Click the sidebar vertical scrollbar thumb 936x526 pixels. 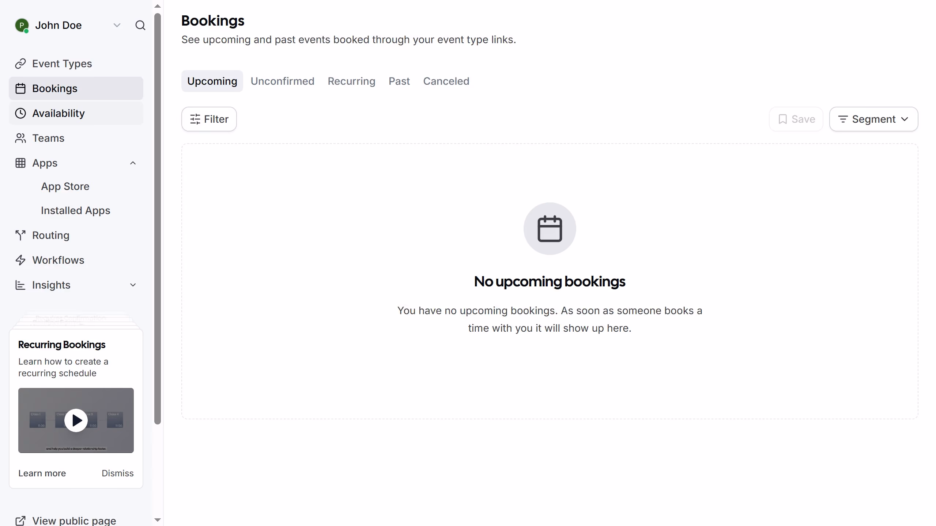coord(158,219)
